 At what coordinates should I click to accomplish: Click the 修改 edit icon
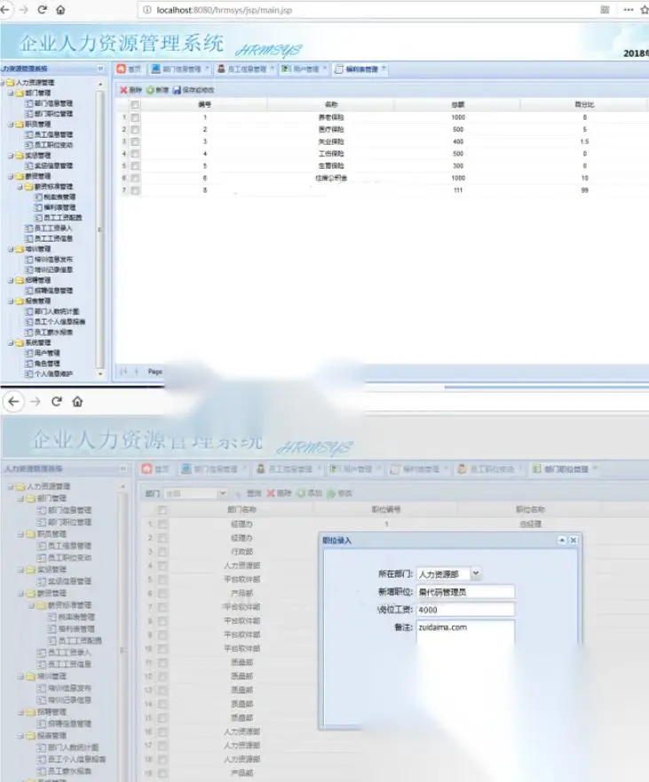[x=332, y=493]
